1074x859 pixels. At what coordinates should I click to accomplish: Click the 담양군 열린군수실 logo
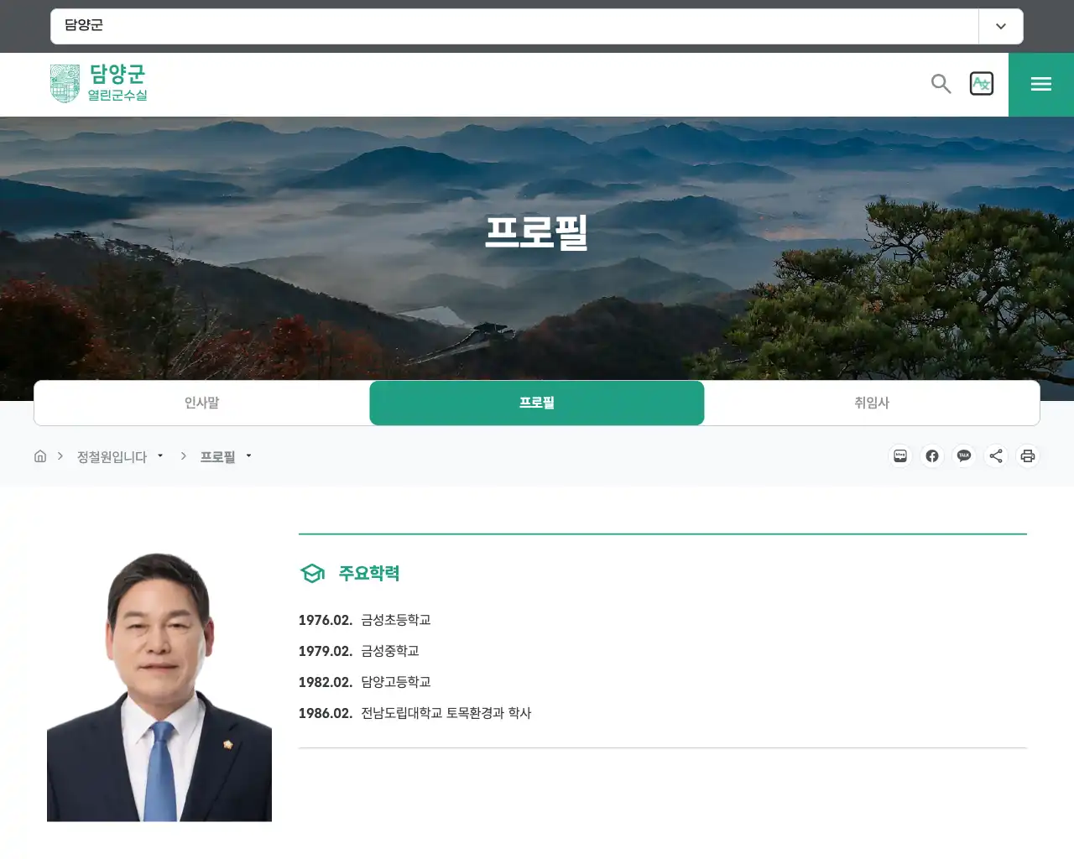point(98,84)
